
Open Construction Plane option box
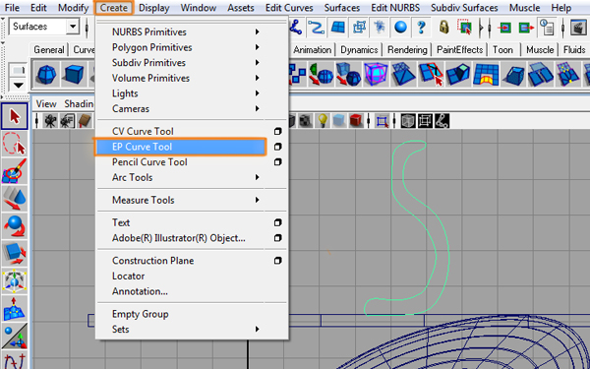pyautogui.click(x=277, y=261)
